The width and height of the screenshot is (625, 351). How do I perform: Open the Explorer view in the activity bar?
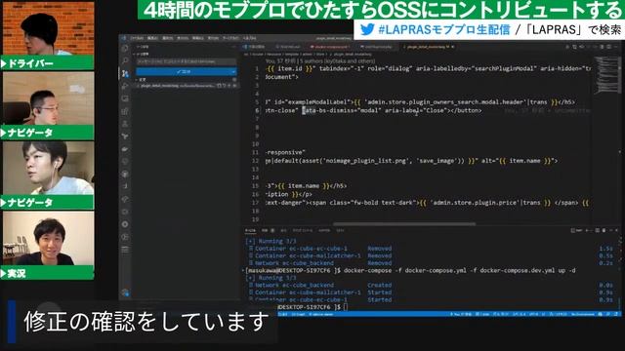pos(125,48)
